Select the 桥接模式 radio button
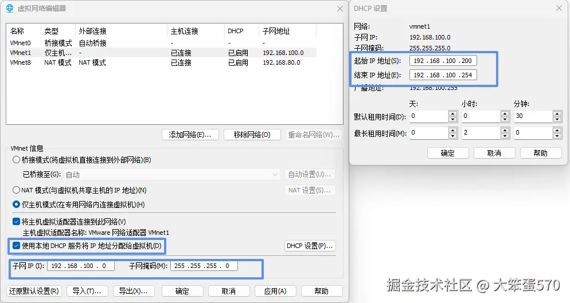The height and width of the screenshot is (303, 570). click(x=16, y=159)
